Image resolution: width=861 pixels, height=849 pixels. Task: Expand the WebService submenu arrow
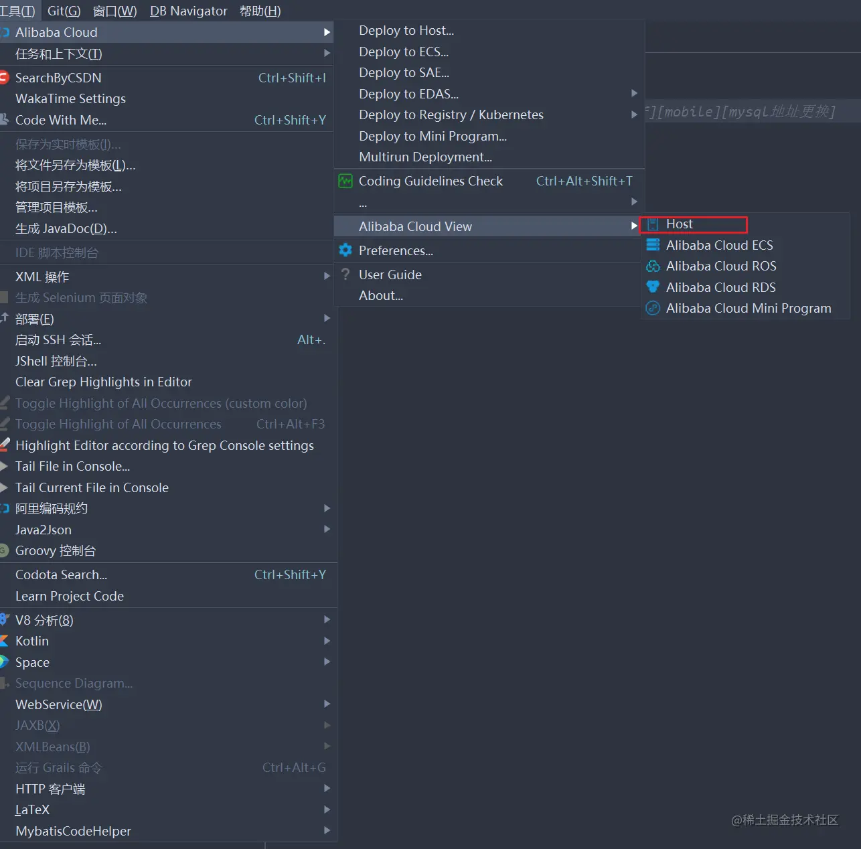click(x=327, y=704)
